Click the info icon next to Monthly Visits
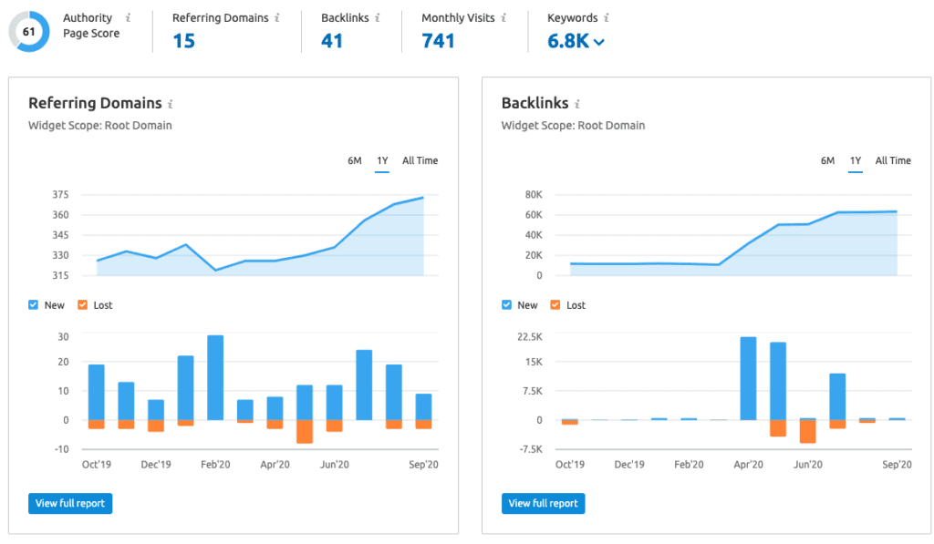Image resolution: width=934 pixels, height=544 pixels. coord(503,18)
